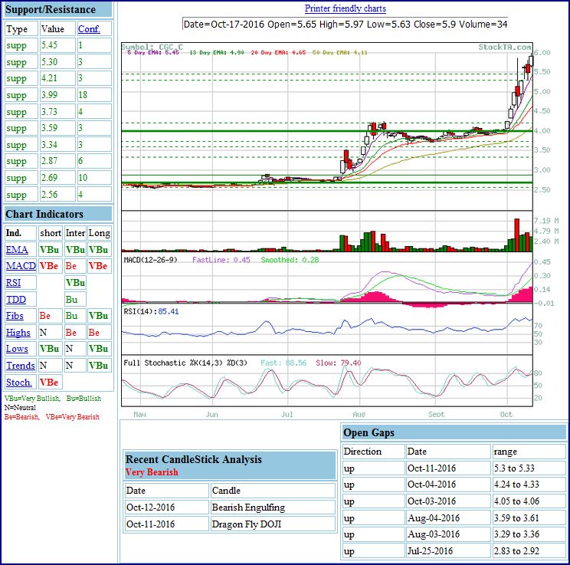Open the EMA indicator link
This screenshot has width=570, height=565.
[x=15, y=250]
